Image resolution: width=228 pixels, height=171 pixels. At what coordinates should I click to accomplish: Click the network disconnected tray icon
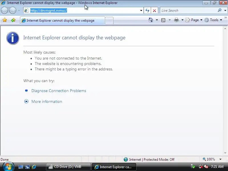coord(201,166)
